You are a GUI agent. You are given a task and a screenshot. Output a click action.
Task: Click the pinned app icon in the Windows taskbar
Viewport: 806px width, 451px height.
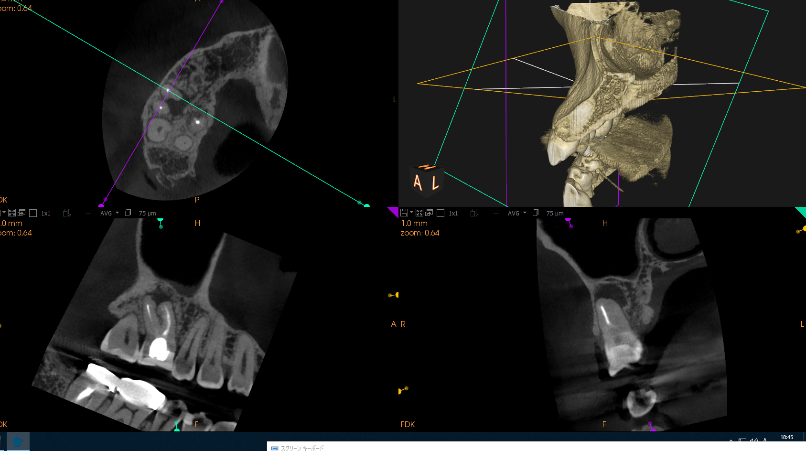point(18,441)
